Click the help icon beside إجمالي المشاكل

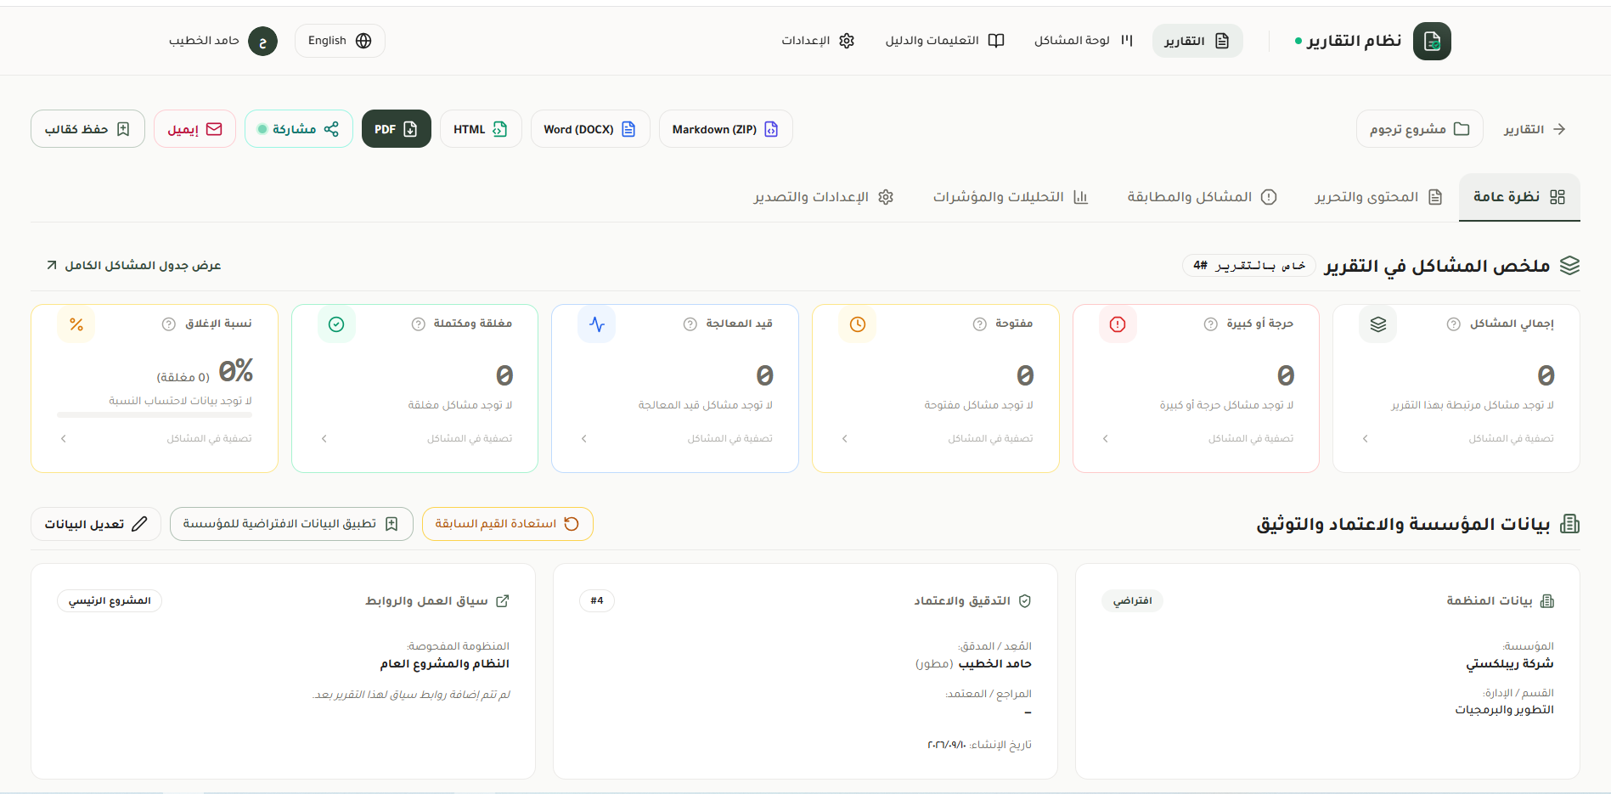click(x=1454, y=324)
